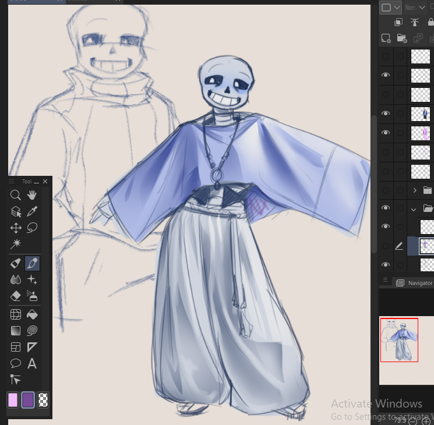The image size is (434, 425).
Task: Create a new raster layer
Action: 386,38
